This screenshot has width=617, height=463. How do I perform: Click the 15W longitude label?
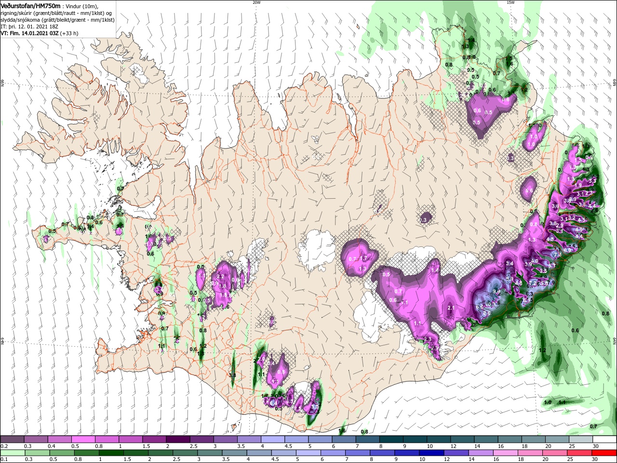(510, 2)
